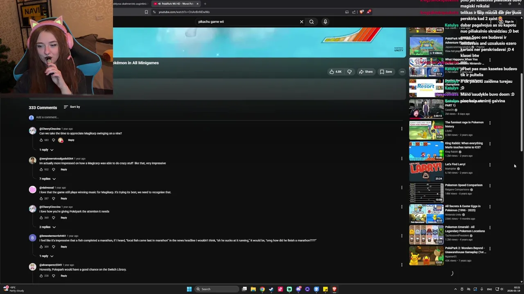The image size is (524, 294).
Task: Dislike alvaroperez2349's Switch Library comment
Action: (x=53, y=276)
